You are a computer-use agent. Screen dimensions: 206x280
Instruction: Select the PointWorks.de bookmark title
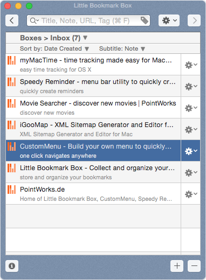point(42,190)
